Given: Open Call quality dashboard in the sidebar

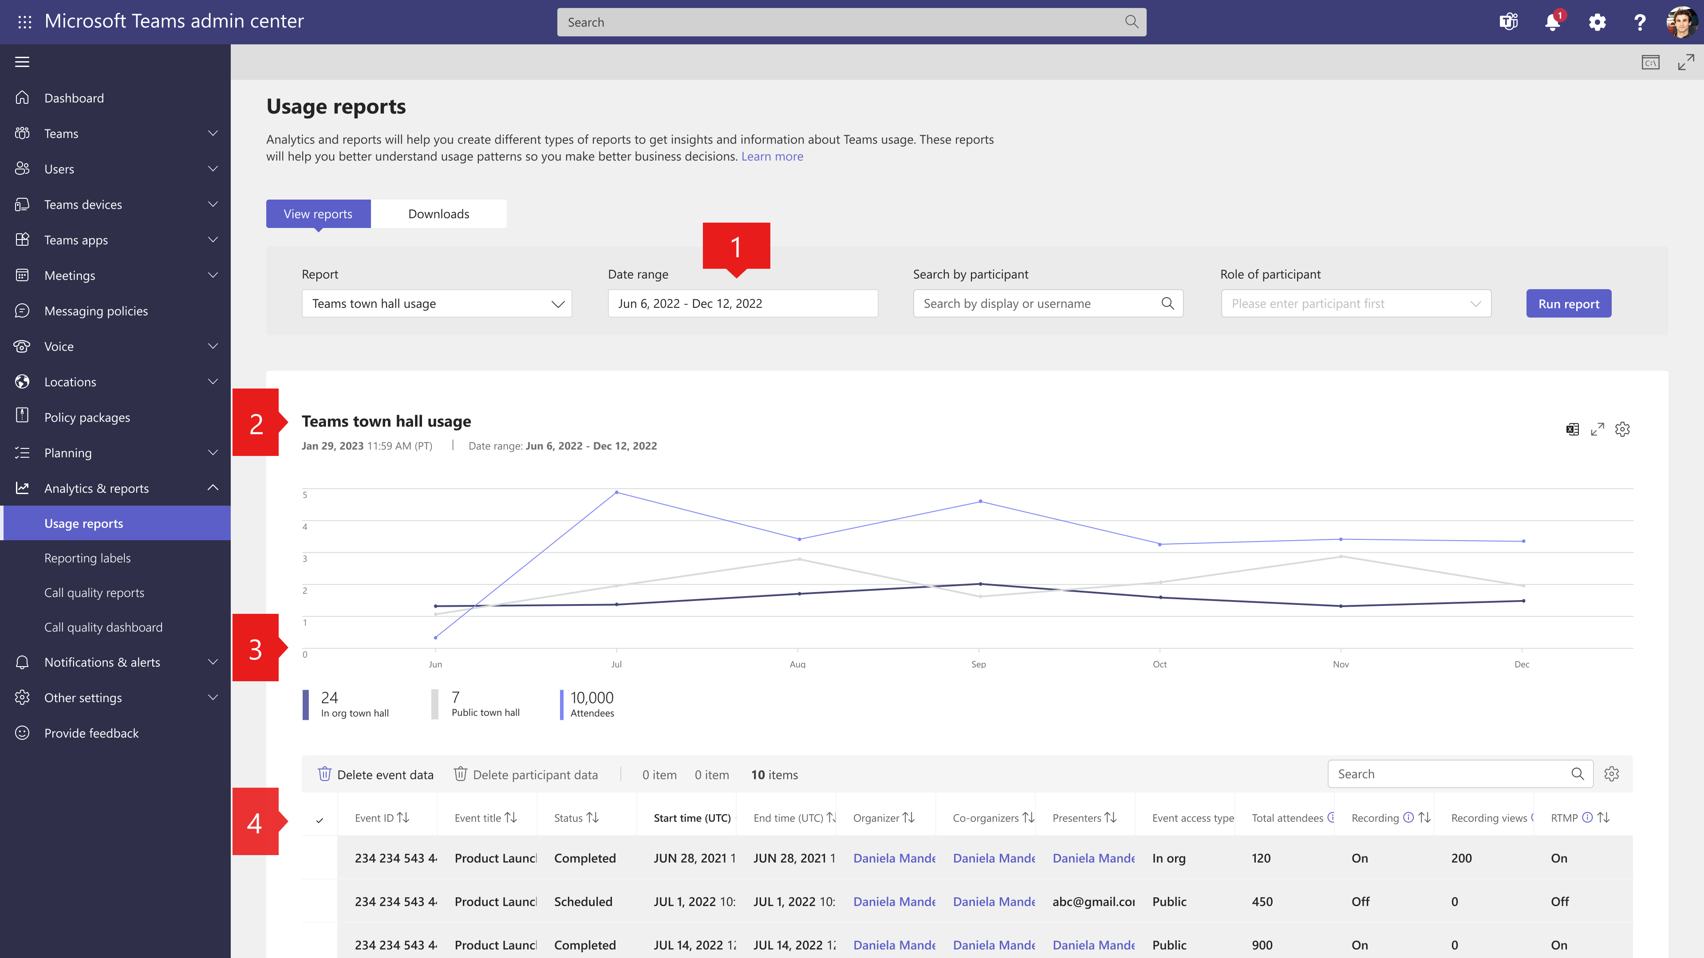Looking at the screenshot, I should tap(103, 627).
